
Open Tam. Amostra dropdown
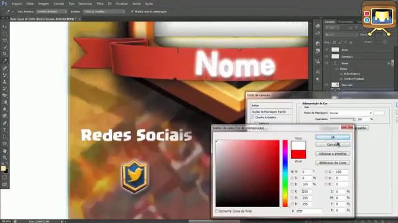[x=52, y=12]
